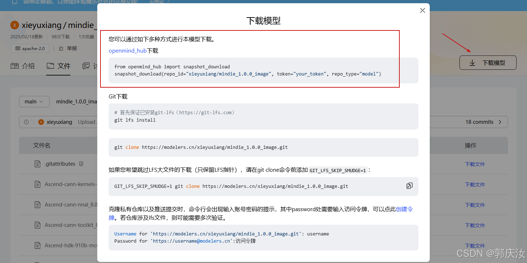This screenshot has width=527, height=263.
Task: Click the Git下载 heading in dialog
Action: click(x=118, y=97)
